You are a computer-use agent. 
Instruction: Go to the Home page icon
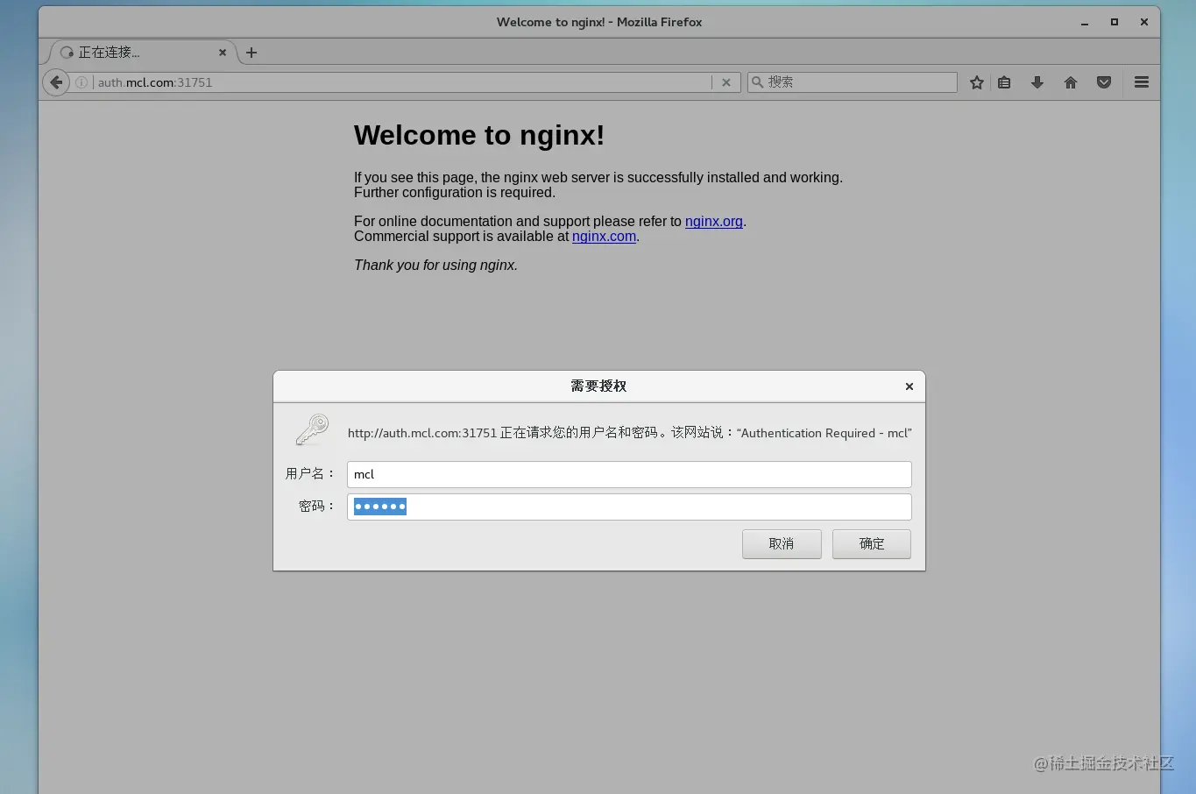point(1071,82)
